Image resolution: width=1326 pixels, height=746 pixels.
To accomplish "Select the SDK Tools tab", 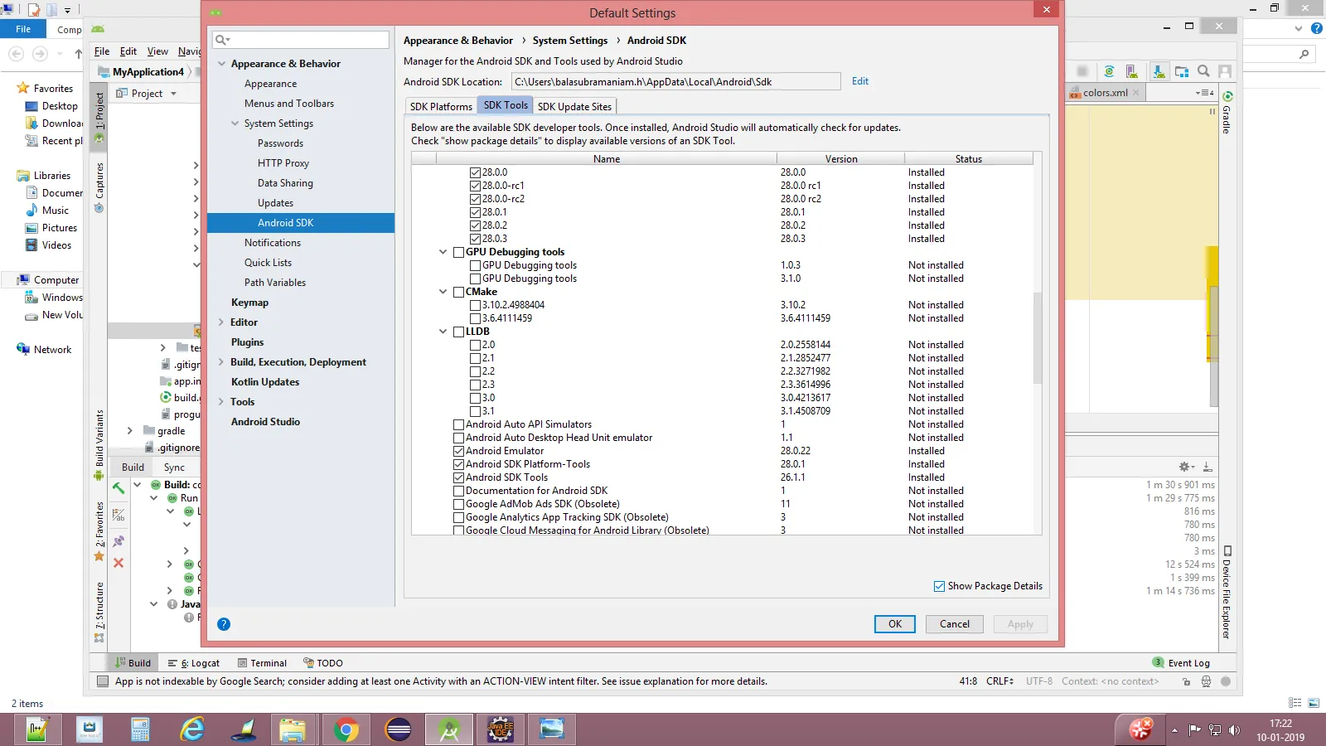I will (506, 105).
